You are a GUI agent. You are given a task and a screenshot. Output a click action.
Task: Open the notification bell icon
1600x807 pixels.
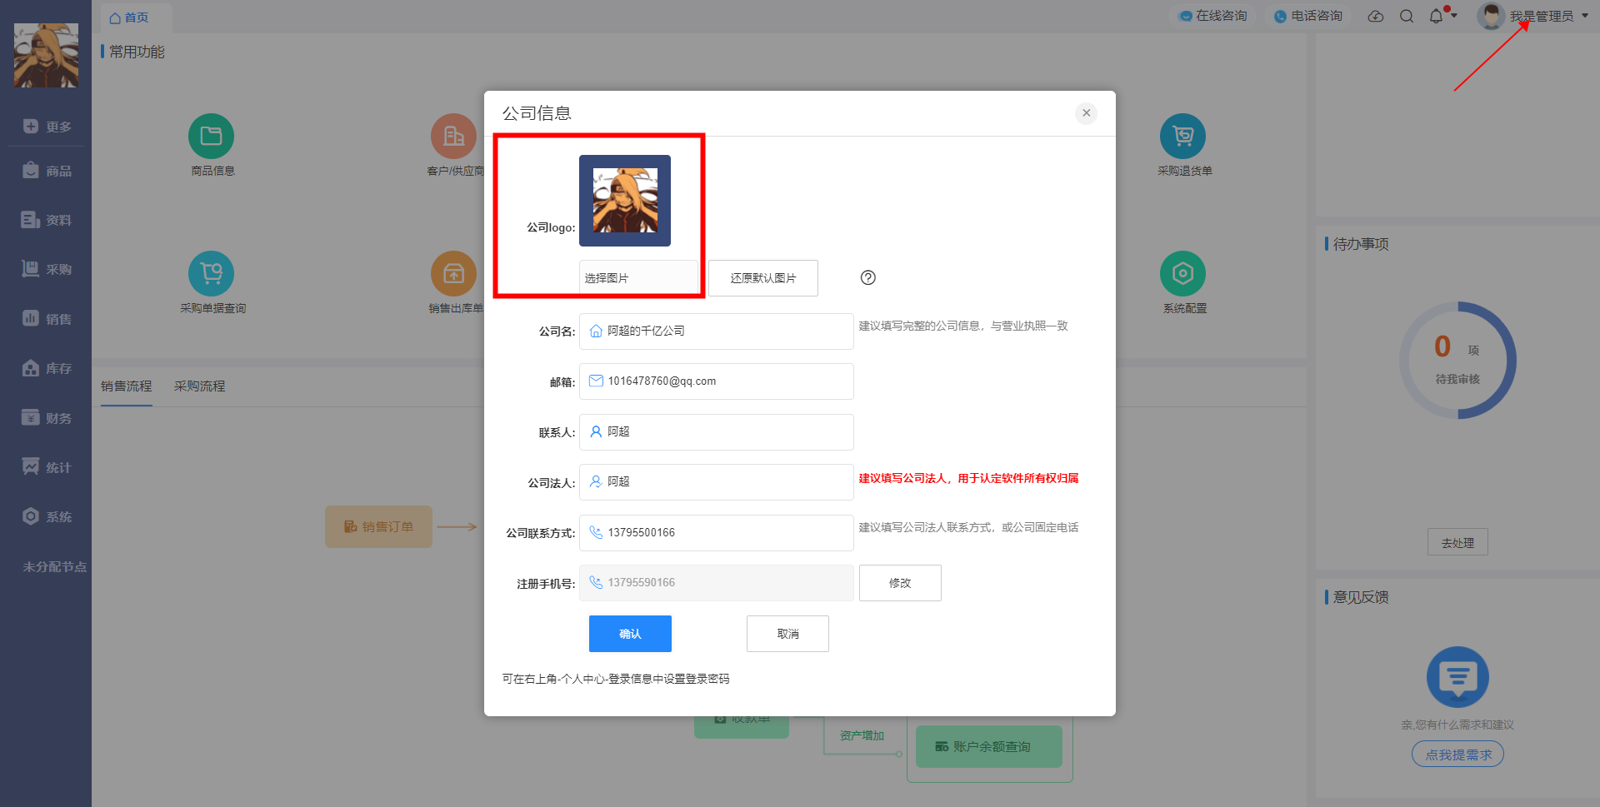tap(1436, 17)
